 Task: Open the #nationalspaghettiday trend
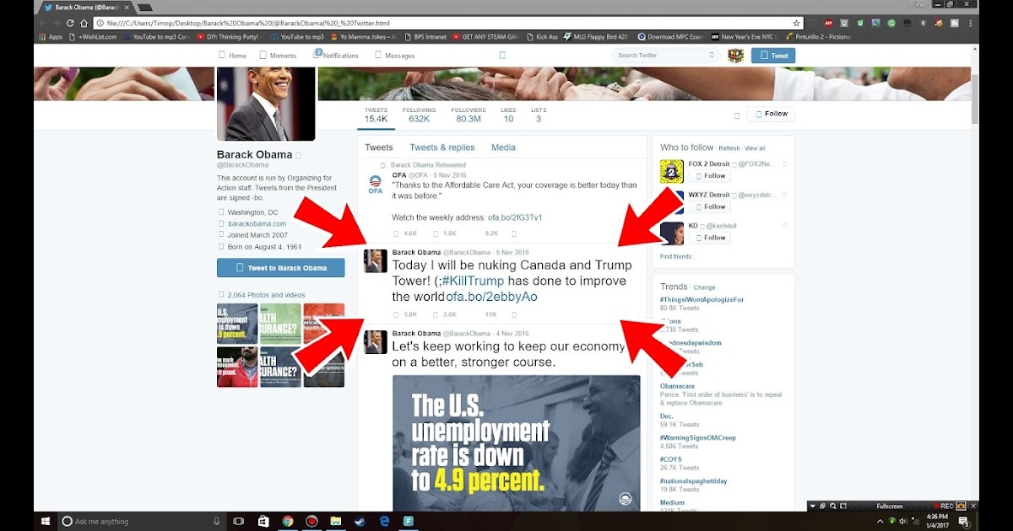tap(693, 480)
